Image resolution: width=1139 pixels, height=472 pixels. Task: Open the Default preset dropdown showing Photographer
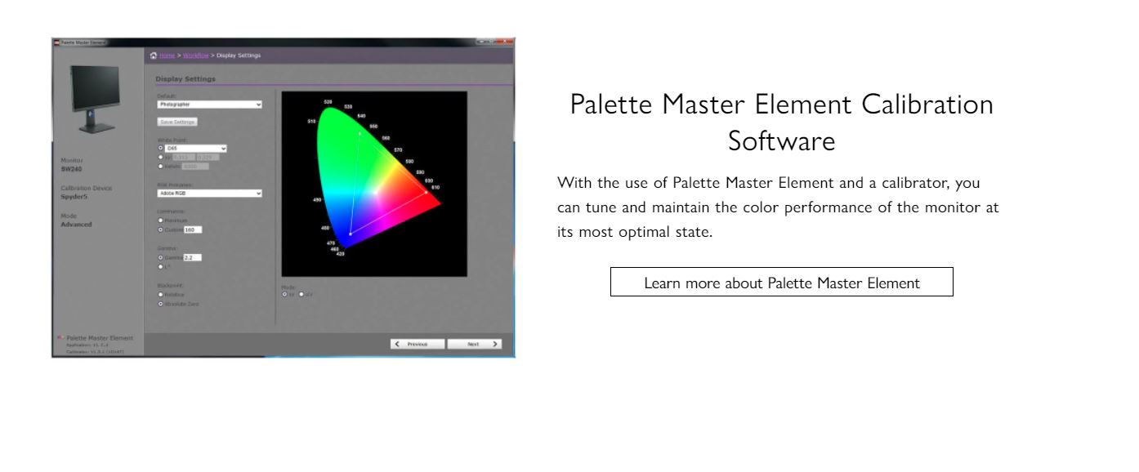point(210,105)
